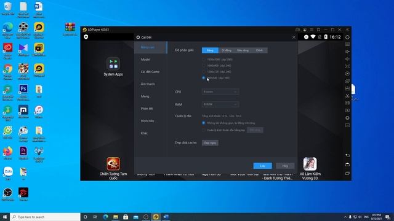Click the user account icon in title bar

[305, 29]
